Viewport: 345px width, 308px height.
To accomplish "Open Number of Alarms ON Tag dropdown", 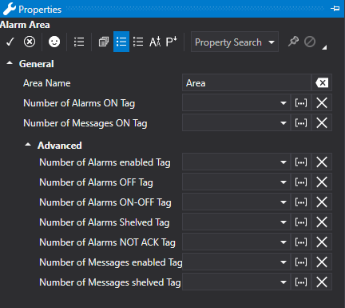I will coord(284,103).
